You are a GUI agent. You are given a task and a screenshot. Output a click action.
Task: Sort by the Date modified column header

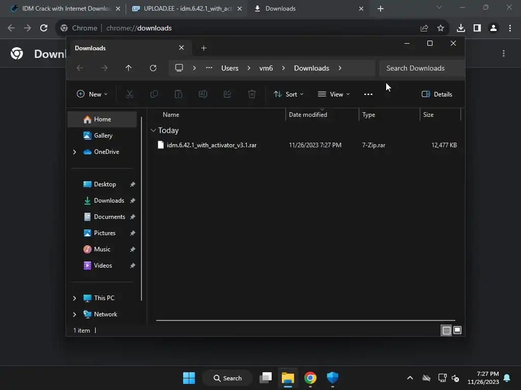(x=322, y=115)
